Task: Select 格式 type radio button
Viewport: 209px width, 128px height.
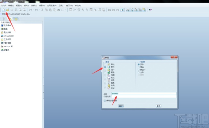Action: click(105, 78)
